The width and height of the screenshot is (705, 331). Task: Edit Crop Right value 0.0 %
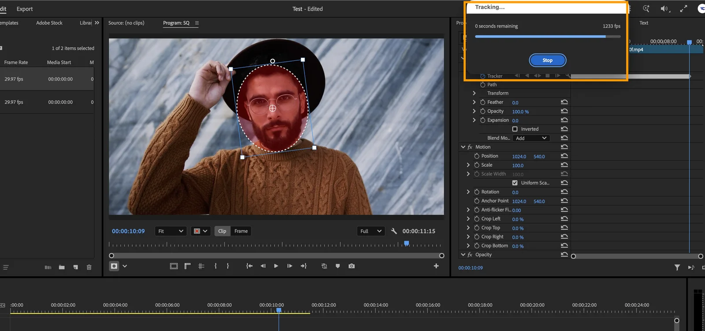(518, 237)
